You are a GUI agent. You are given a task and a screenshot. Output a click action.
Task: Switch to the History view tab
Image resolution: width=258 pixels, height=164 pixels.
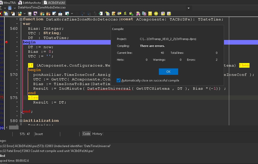tap(97, 134)
